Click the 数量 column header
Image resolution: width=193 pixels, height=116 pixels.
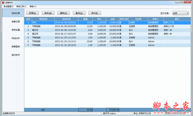86,19
